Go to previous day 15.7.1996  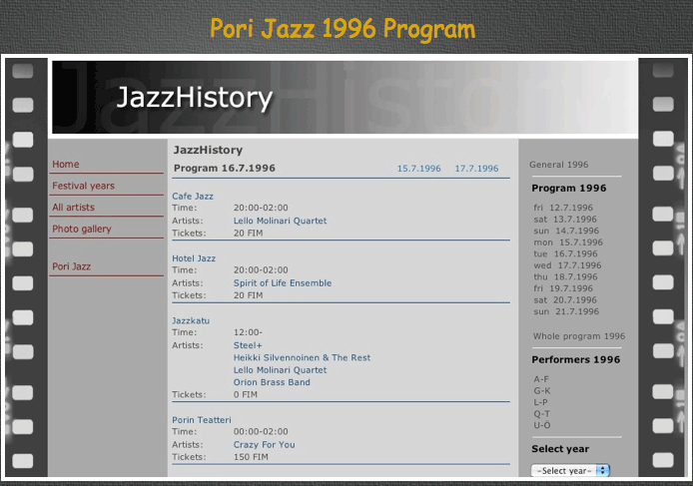[419, 169]
